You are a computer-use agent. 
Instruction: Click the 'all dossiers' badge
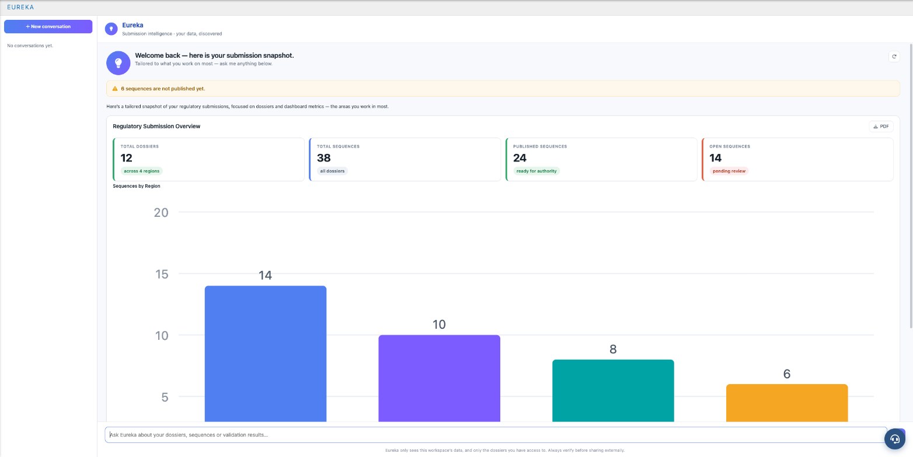point(332,171)
